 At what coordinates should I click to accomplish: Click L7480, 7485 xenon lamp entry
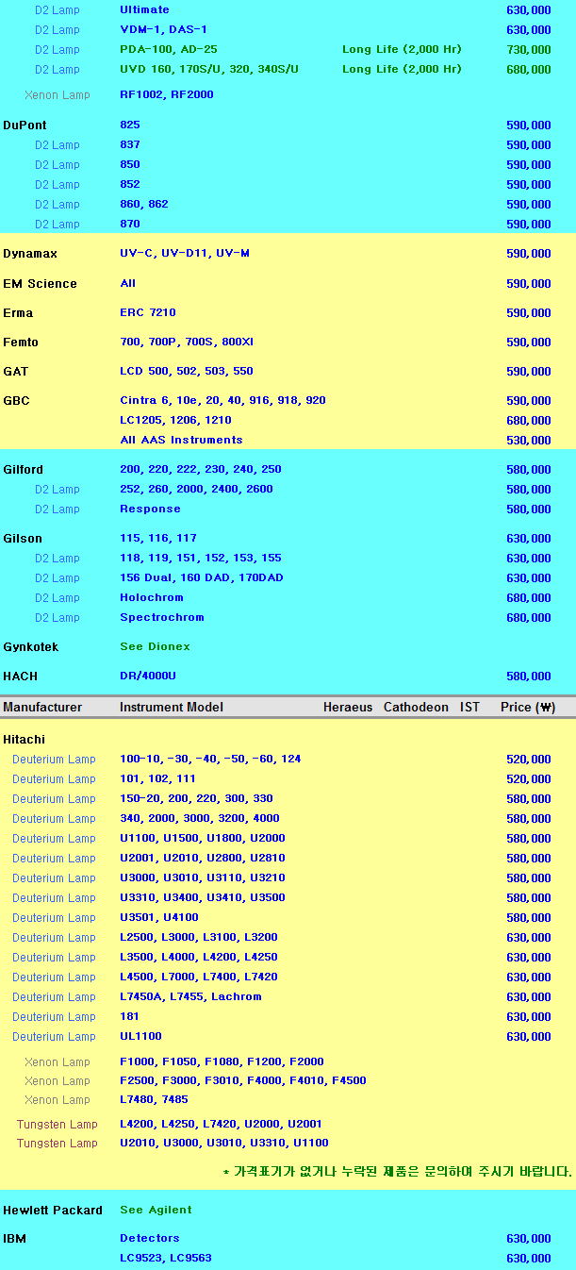tap(154, 1099)
